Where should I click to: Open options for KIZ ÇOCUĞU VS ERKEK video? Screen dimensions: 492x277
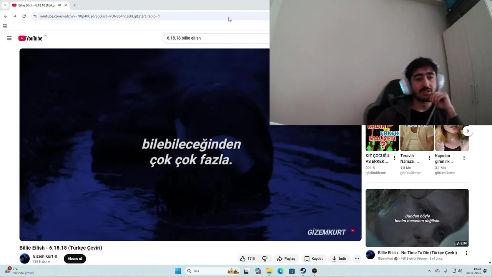(x=394, y=158)
